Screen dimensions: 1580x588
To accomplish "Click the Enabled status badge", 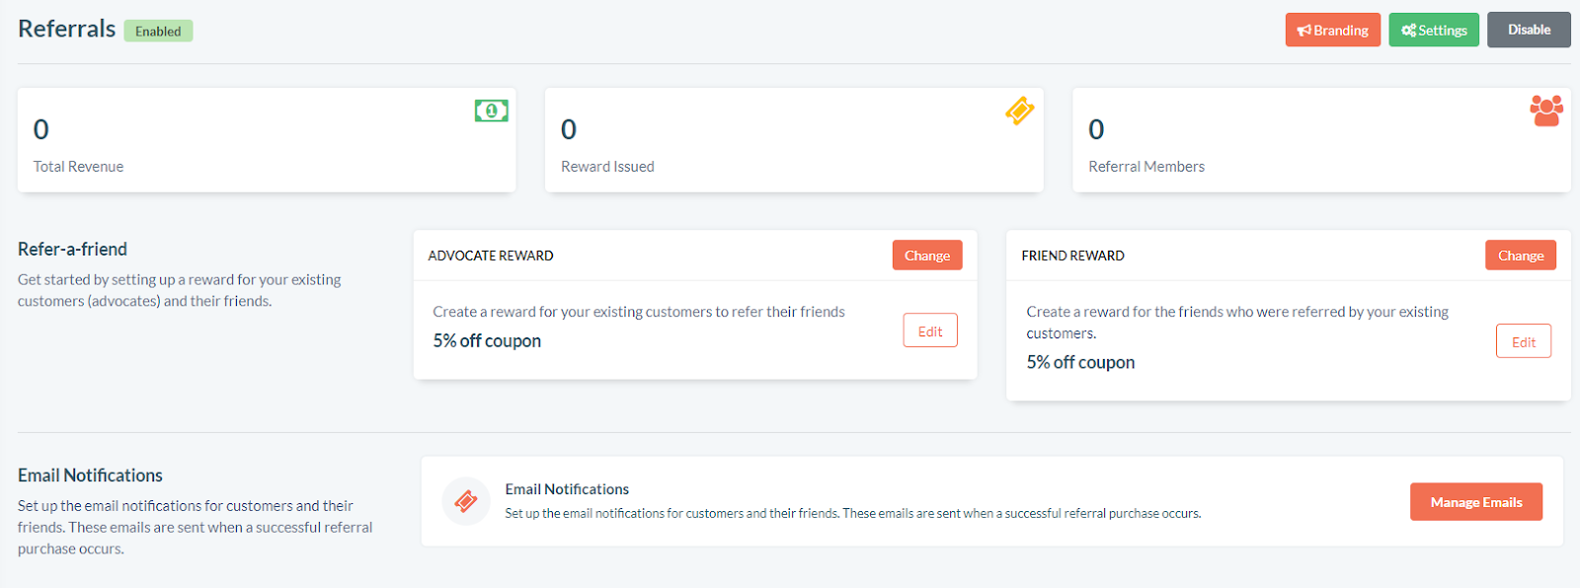I will tap(158, 32).
